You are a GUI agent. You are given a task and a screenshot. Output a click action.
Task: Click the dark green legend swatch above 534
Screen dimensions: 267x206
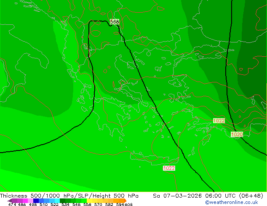(x=62, y=201)
